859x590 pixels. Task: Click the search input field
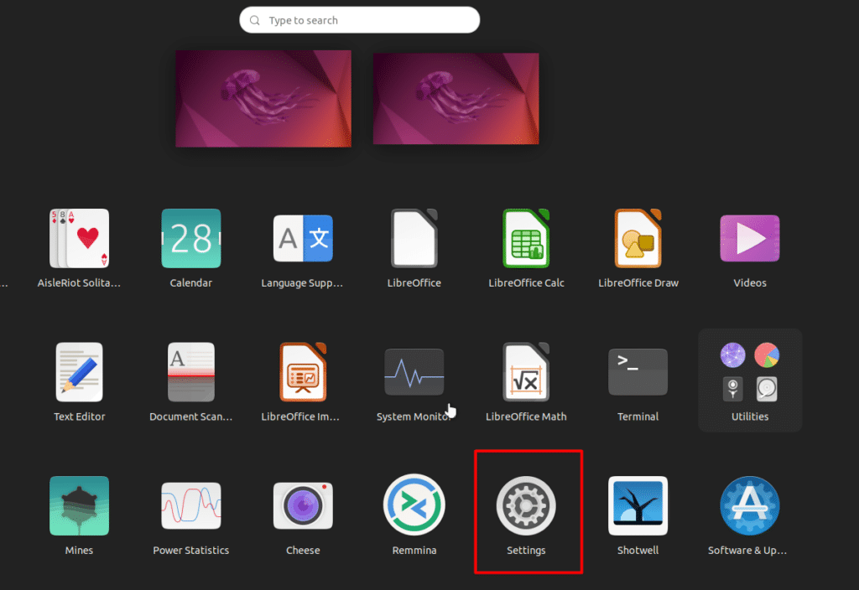359,19
